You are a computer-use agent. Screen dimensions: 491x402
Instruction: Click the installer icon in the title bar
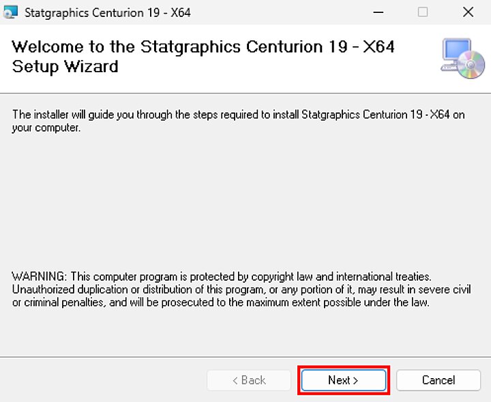11,12
